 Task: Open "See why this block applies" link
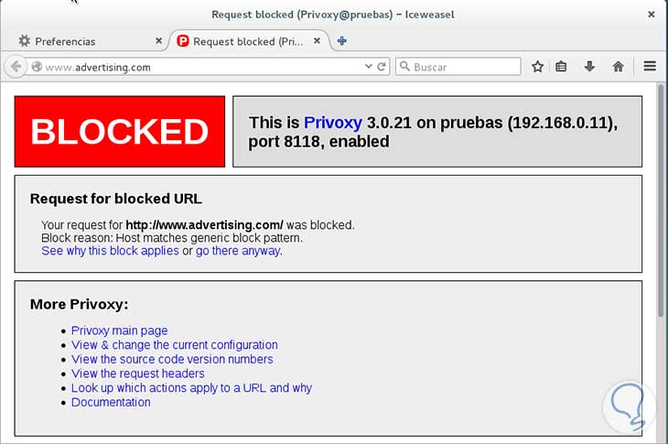(x=110, y=251)
